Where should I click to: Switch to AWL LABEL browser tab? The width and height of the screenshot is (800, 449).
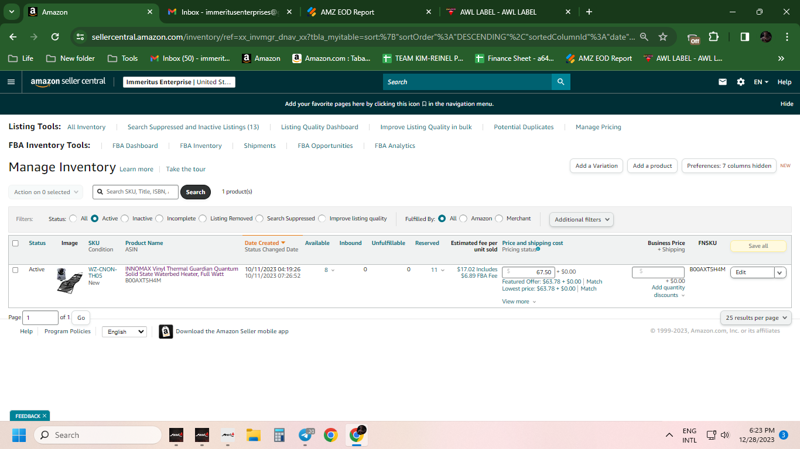(x=507, y=12)
